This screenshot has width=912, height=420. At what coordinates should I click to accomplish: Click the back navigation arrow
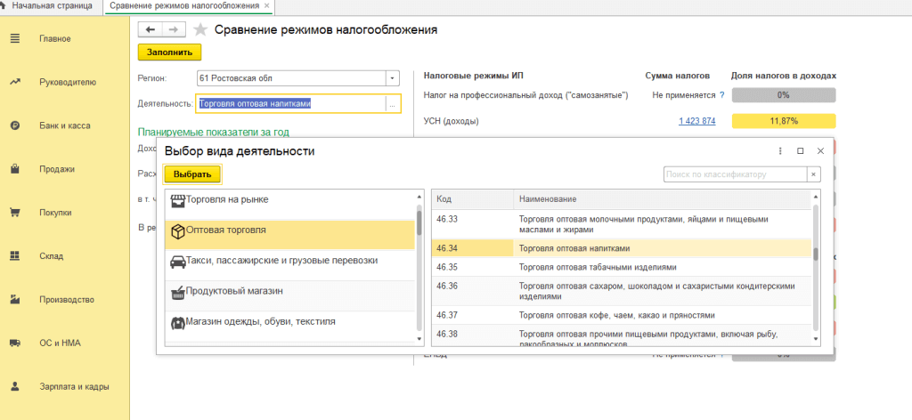(150, 30)
